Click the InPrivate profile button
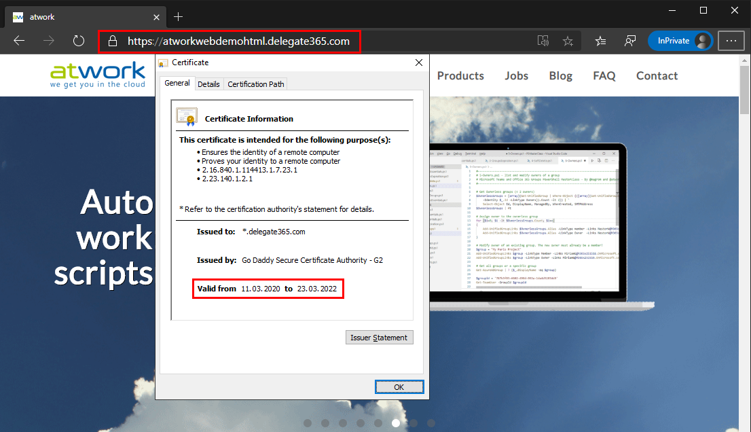751x432 pixels. (x=680, y=41)
